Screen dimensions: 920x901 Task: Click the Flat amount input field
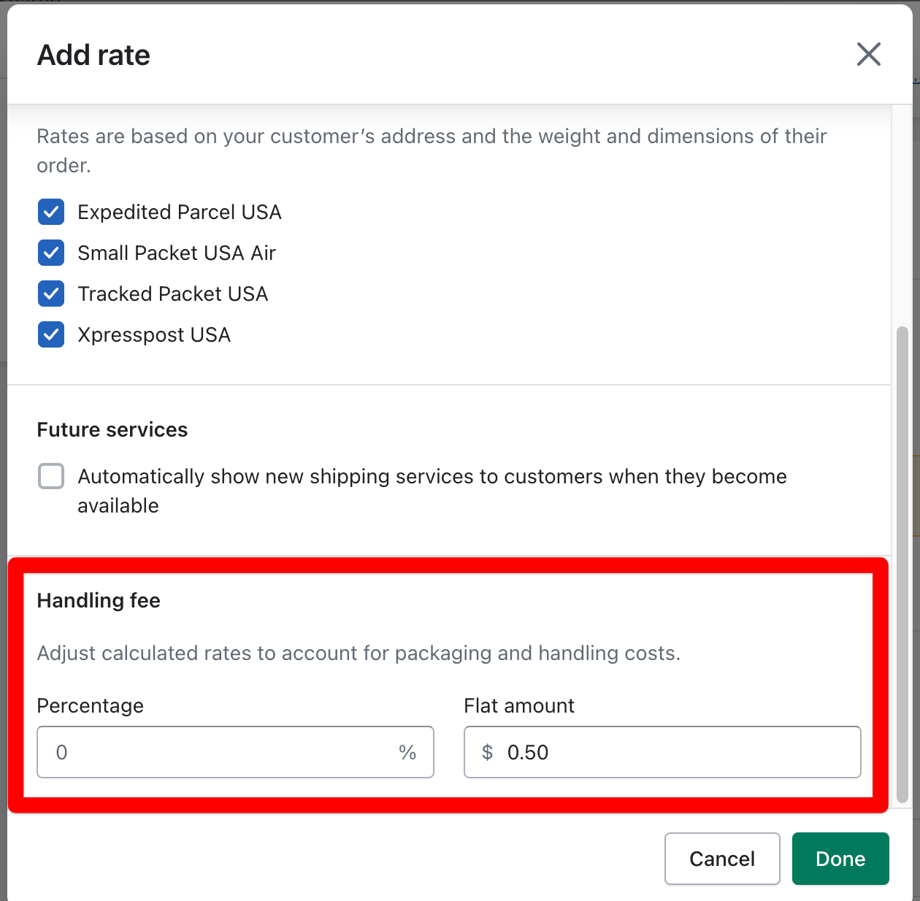click(x=679, y=752)
